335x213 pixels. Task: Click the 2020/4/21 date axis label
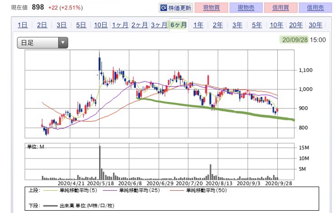(71, 183)
